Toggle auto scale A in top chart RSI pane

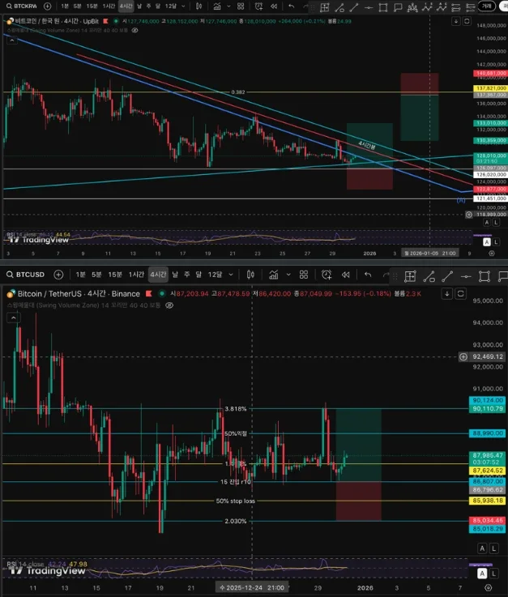click(x=487, y=242)
